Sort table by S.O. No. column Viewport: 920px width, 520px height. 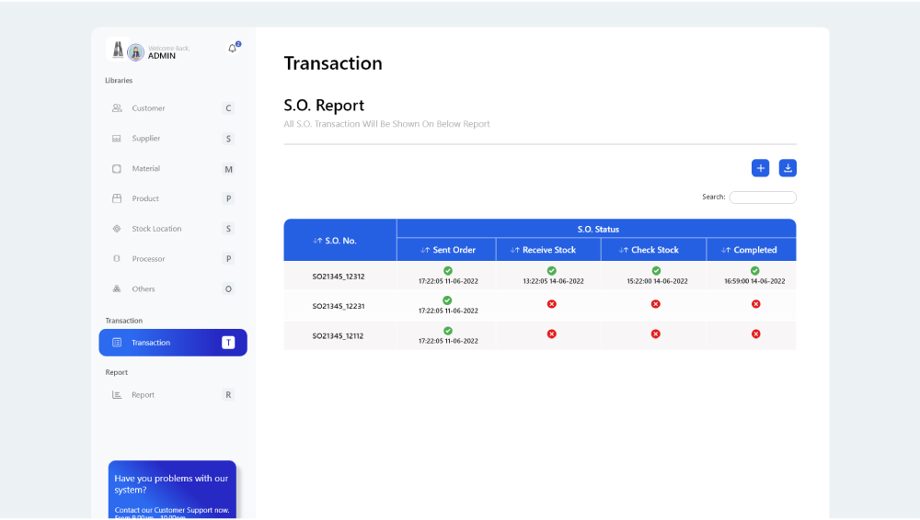coord(335,241)
